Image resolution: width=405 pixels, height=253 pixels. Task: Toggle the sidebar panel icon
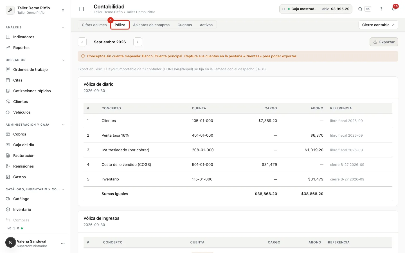[x=82, y=9]
